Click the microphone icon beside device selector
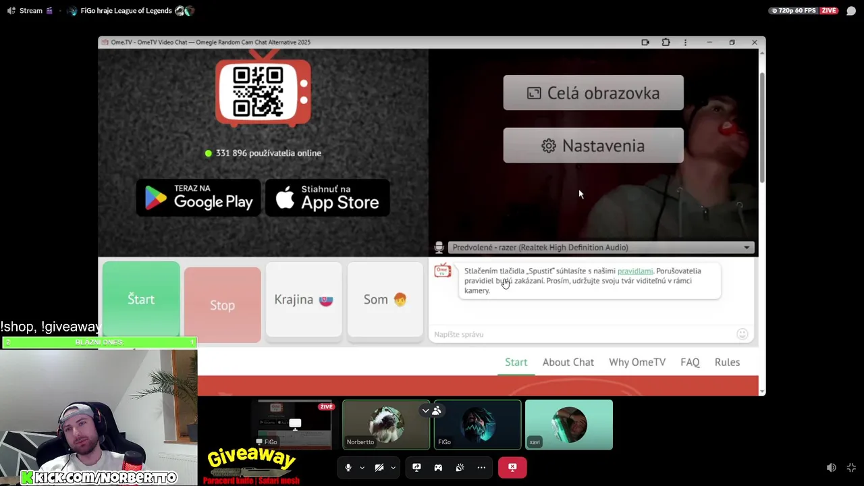 439,248
